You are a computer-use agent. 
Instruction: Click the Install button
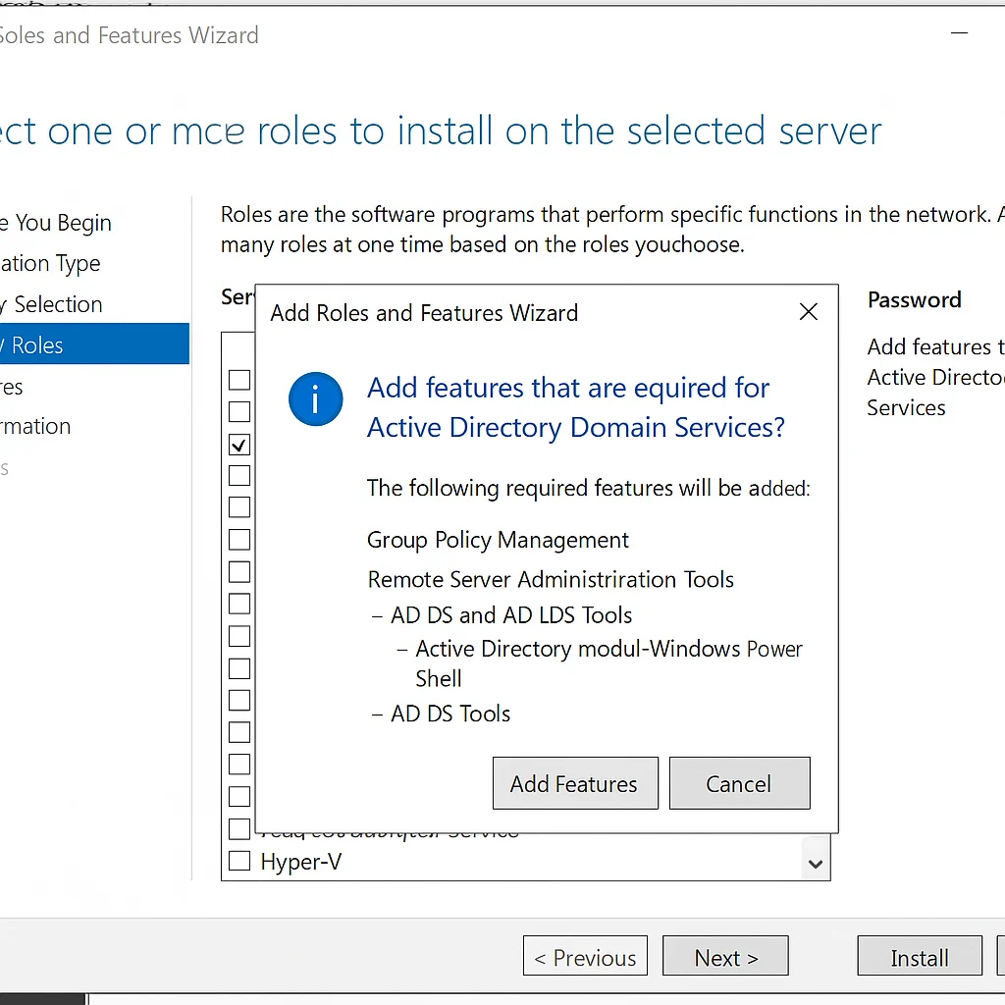tap(920, 956)
